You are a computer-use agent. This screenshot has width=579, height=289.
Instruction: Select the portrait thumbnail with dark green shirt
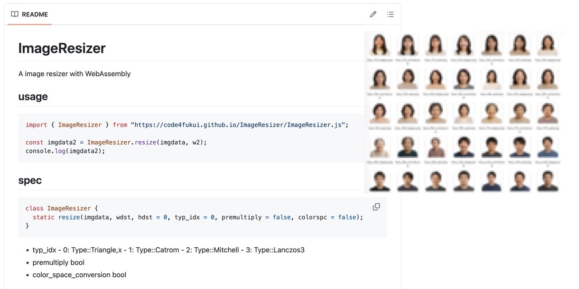407,147
